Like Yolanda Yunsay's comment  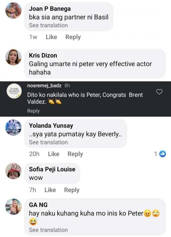(x=54, y=154)
